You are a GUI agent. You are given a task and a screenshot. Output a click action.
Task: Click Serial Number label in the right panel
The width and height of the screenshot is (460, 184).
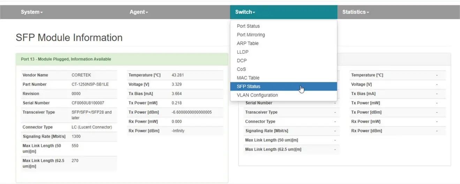(259, 103)
